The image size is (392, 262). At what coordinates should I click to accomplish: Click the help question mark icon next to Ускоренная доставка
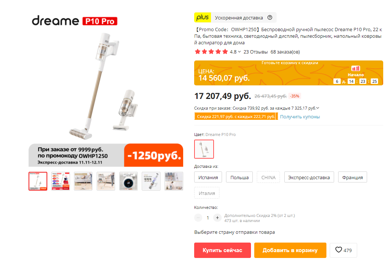270,18
